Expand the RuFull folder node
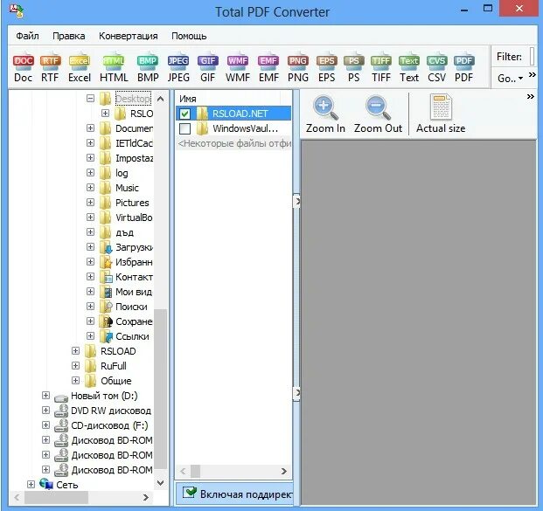The width and height of the screenshot is (543, 511). (x=75, y=366)
